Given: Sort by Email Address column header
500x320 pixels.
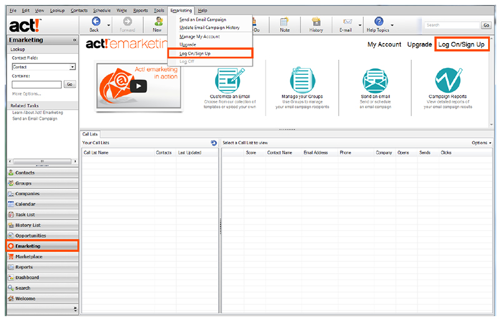Looking at the screenshot, I should click(319, 153).
